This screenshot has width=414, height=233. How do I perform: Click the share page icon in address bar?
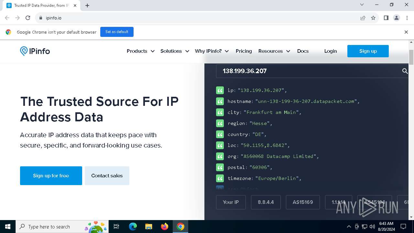coord(363,18)
